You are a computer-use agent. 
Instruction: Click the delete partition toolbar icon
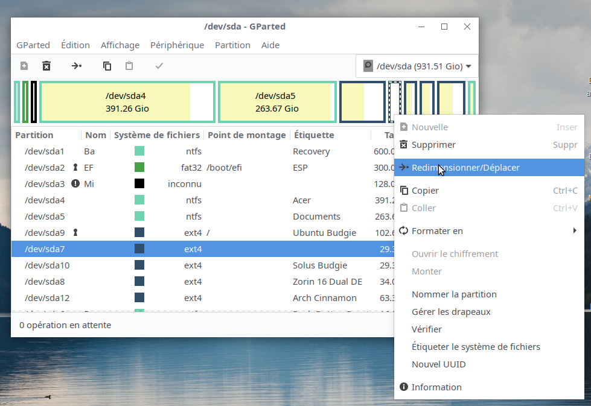pos(46,66)
